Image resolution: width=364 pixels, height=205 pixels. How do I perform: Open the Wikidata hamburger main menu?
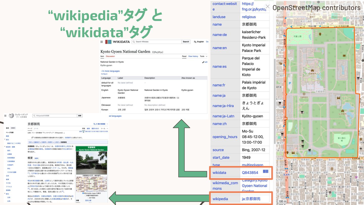[x=102, y=42]
